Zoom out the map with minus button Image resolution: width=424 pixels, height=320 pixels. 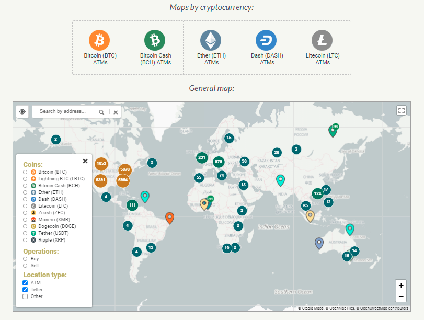401,297
